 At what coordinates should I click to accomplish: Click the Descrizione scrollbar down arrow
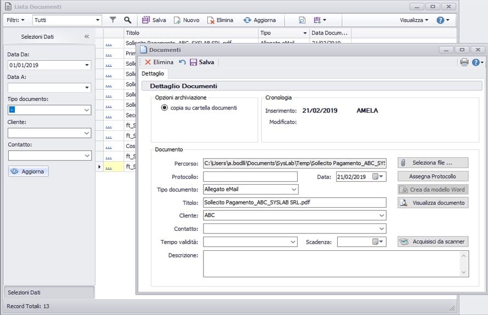(x=464, y=272)
